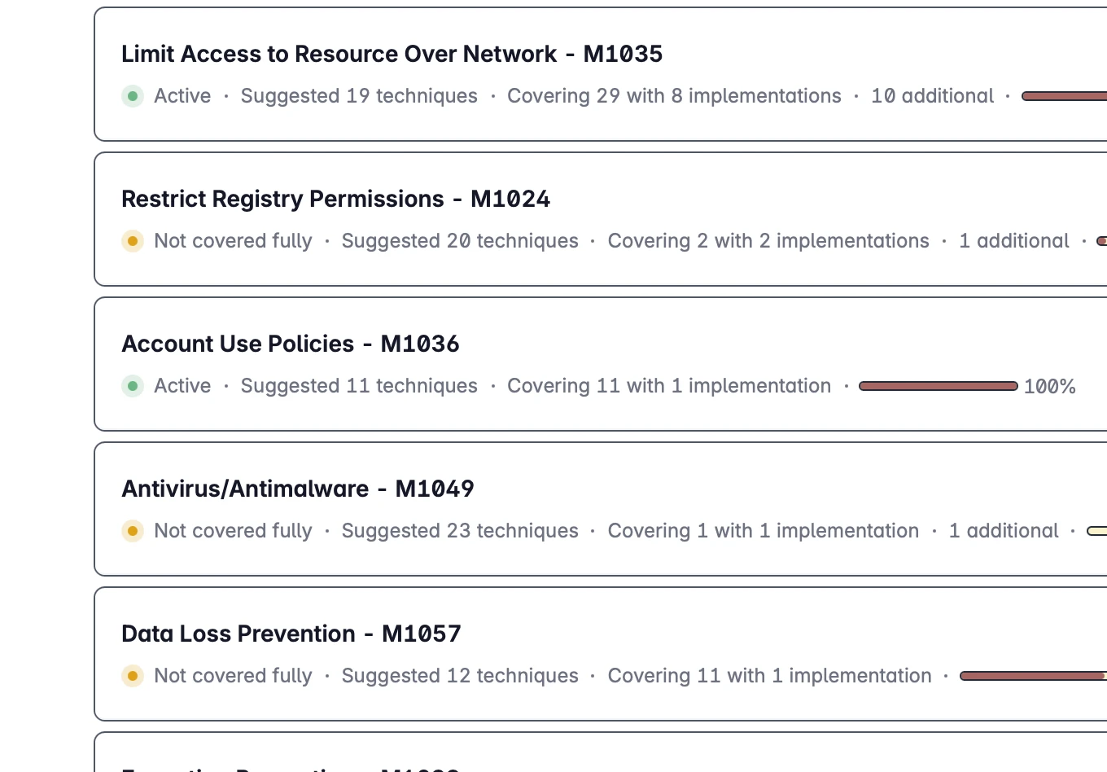Click '10 additional' text on M1035 card
The image size is (1107, 772).
pyautogui.click(x=933, y=96)
